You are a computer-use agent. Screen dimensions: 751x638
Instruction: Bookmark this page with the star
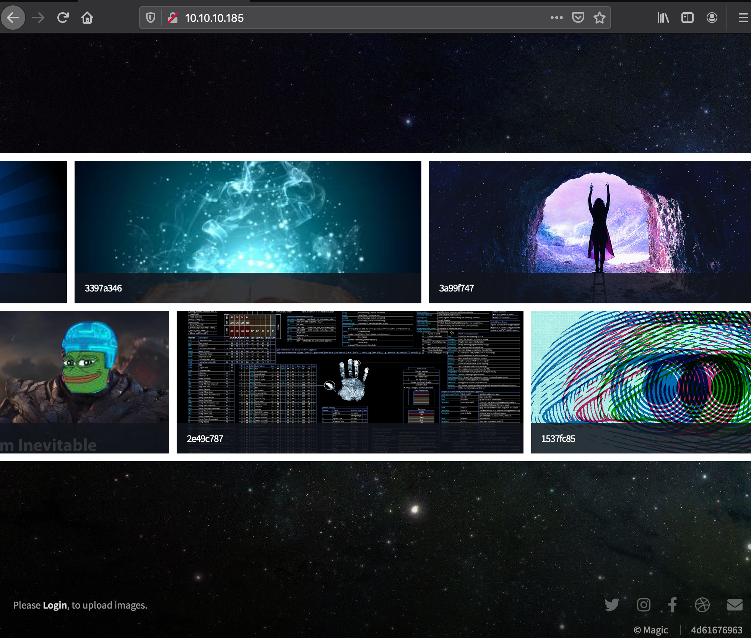point(600,18)
